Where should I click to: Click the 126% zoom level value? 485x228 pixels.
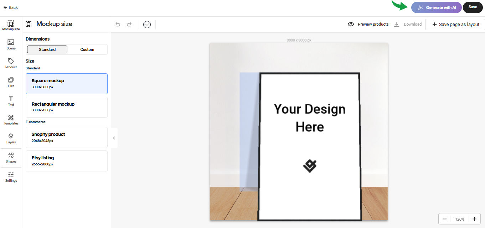(460, 219)
